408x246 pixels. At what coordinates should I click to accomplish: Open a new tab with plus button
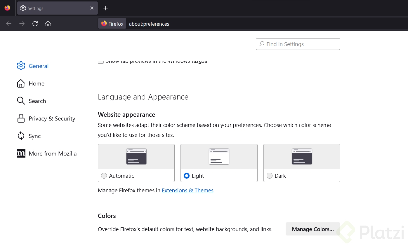(x=106, y=8)
